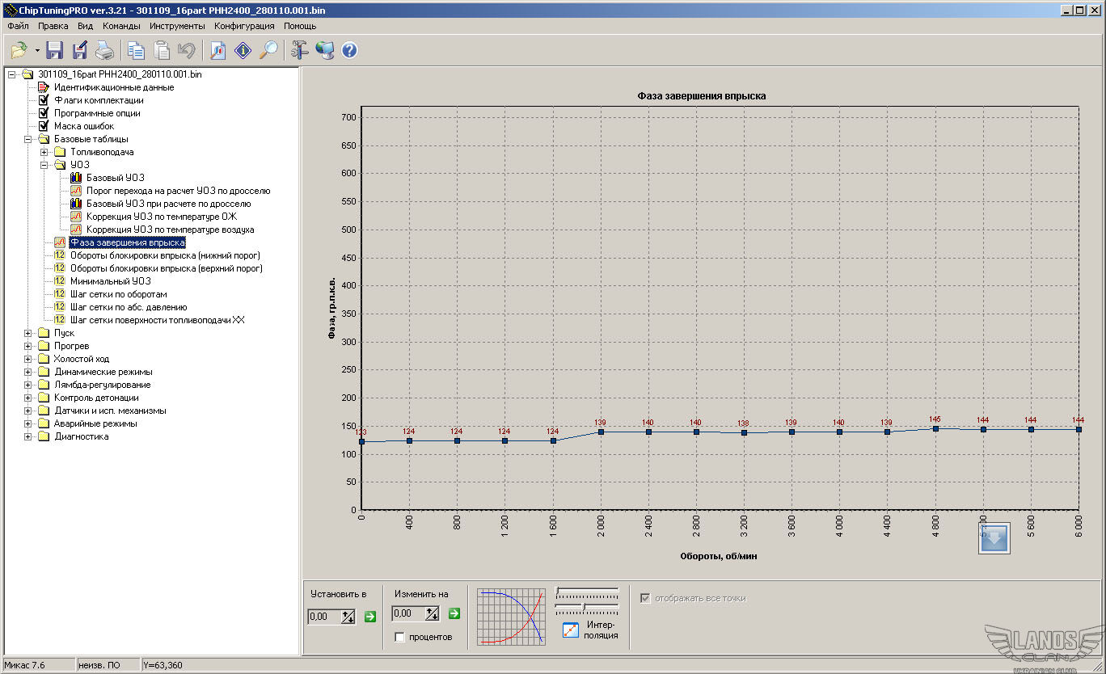Viewport: 1106px width, 674px height.
Task: Click the Интерполяция interpolation icon
Action: (x=571, y=630)
